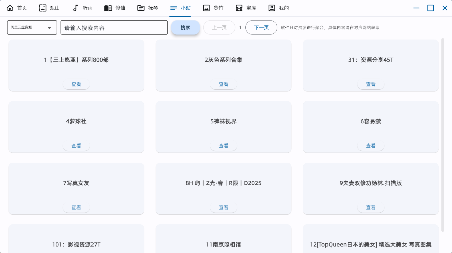Focus the 请输入搜索内容 search field
The image size is (452, 253).
point(114,28)
